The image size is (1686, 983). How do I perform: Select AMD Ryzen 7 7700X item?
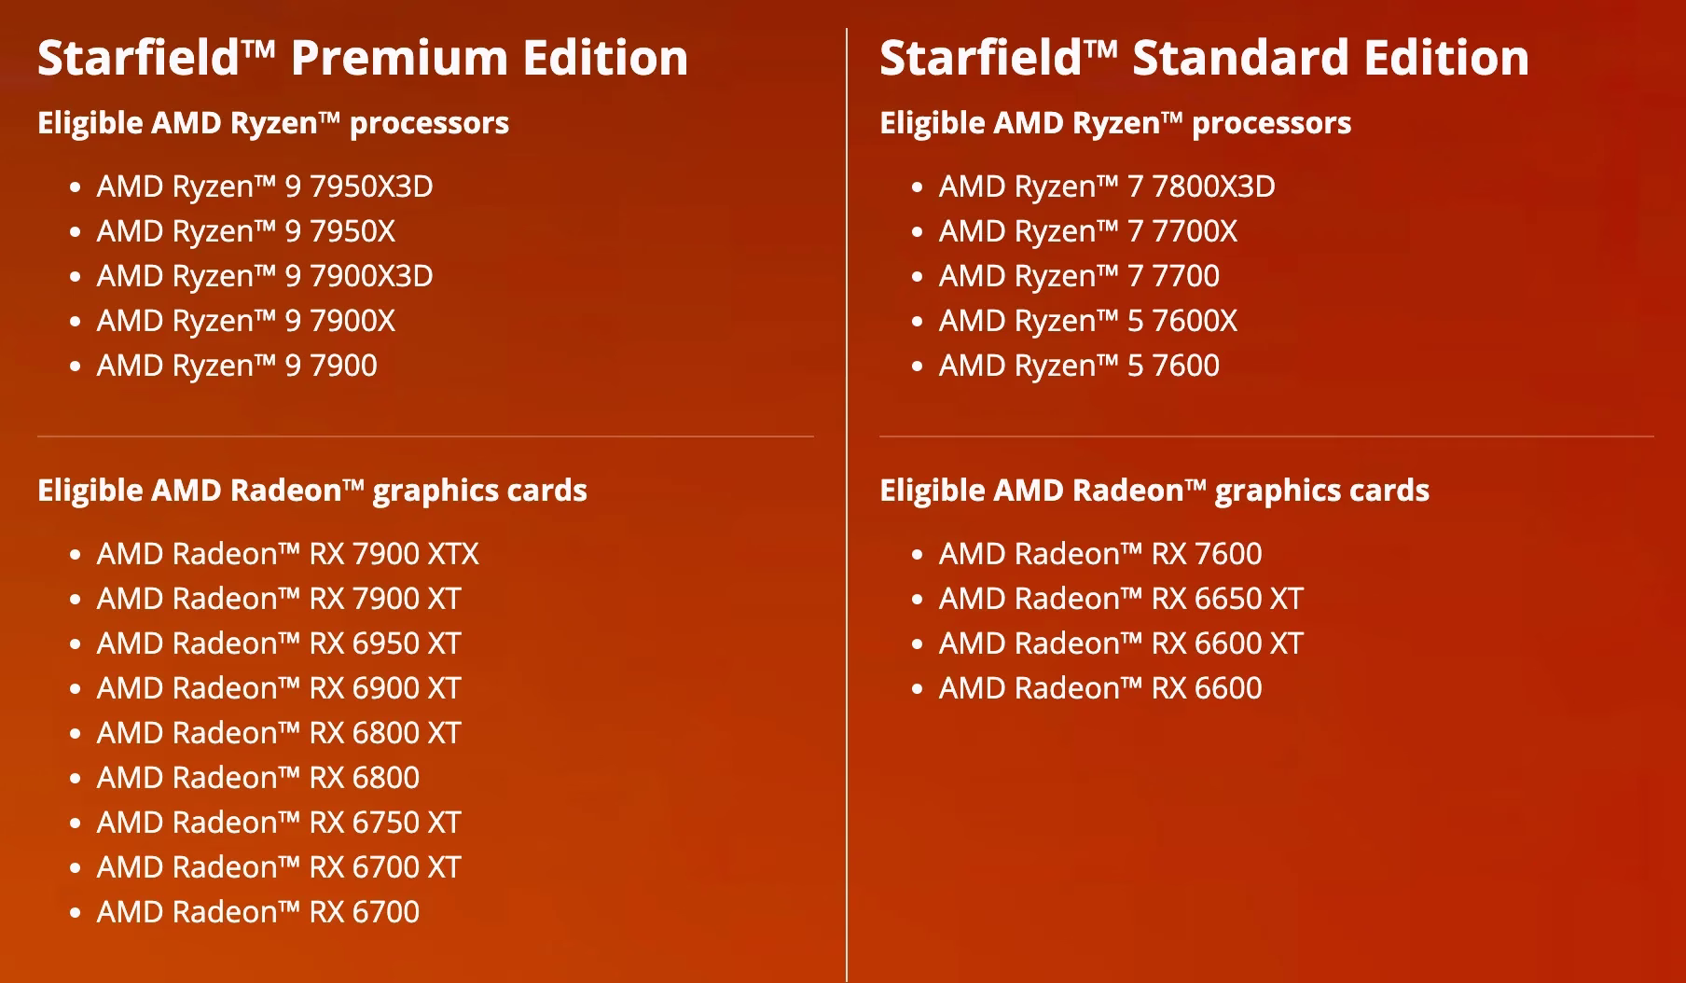[1088, 231]
